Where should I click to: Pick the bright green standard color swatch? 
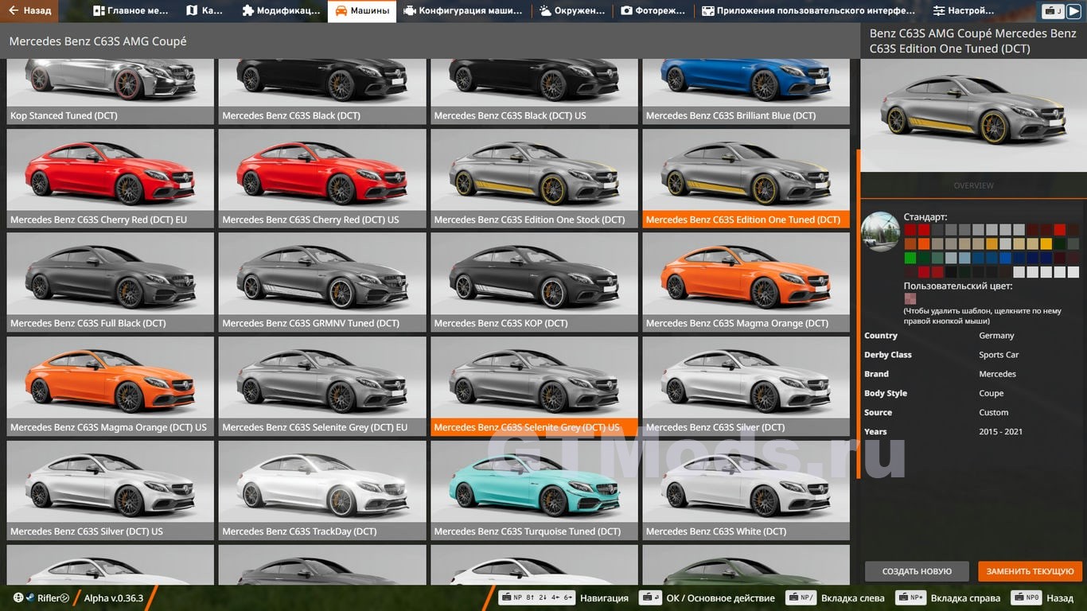[910, 258]
